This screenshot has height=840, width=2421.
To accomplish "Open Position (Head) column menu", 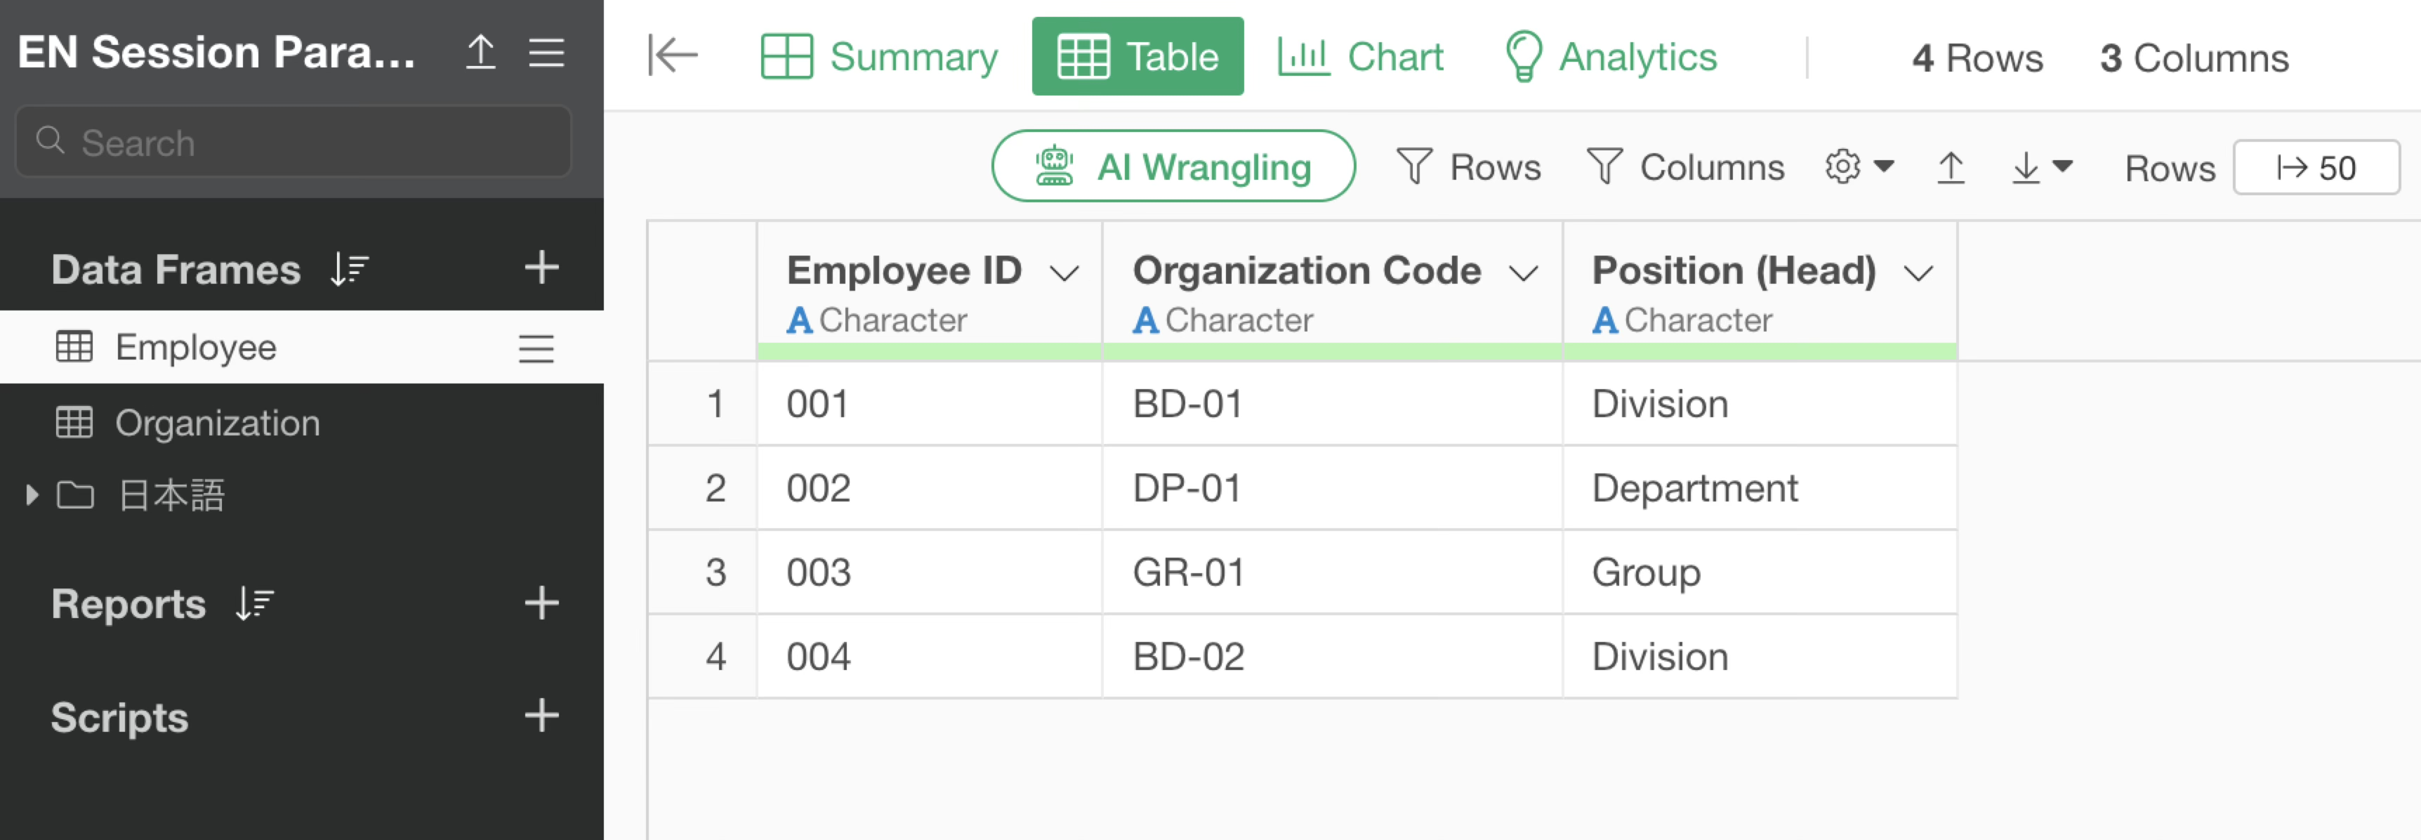I will tap(1918, 273).
